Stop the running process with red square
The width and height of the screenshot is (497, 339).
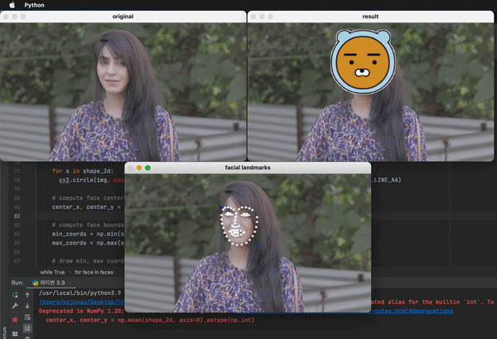click(x=15, y=319)
